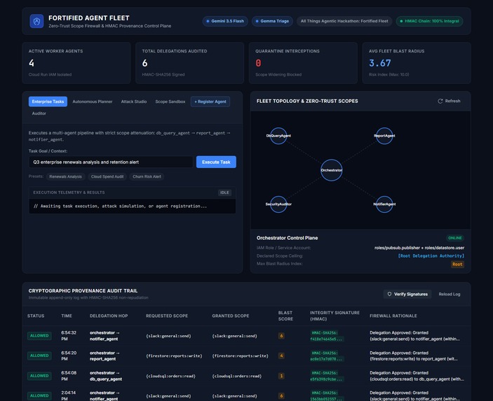Image resolution: width=493 pixels, height=401 pixels.
Task: Click granted scope {cloudsql:orders:read}
Action: [237, 376]
